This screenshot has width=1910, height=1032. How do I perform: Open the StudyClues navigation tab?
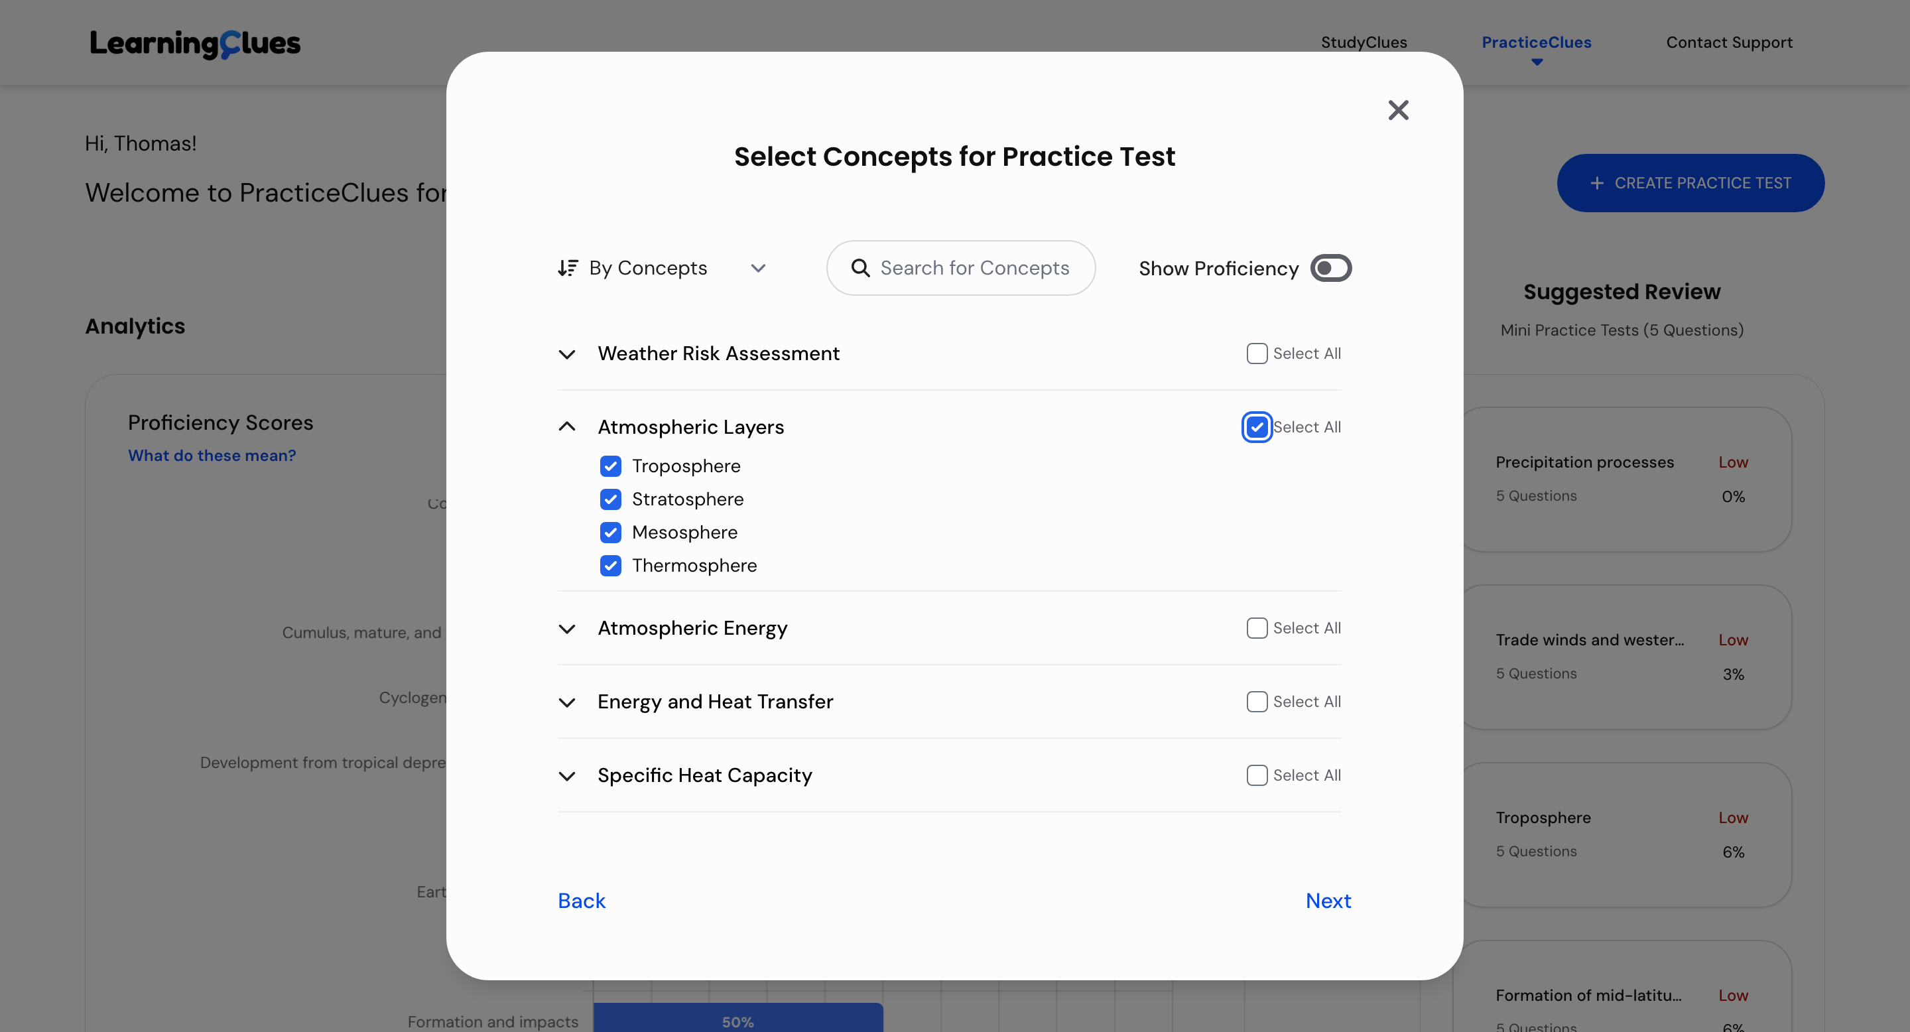coord(1364,42)
